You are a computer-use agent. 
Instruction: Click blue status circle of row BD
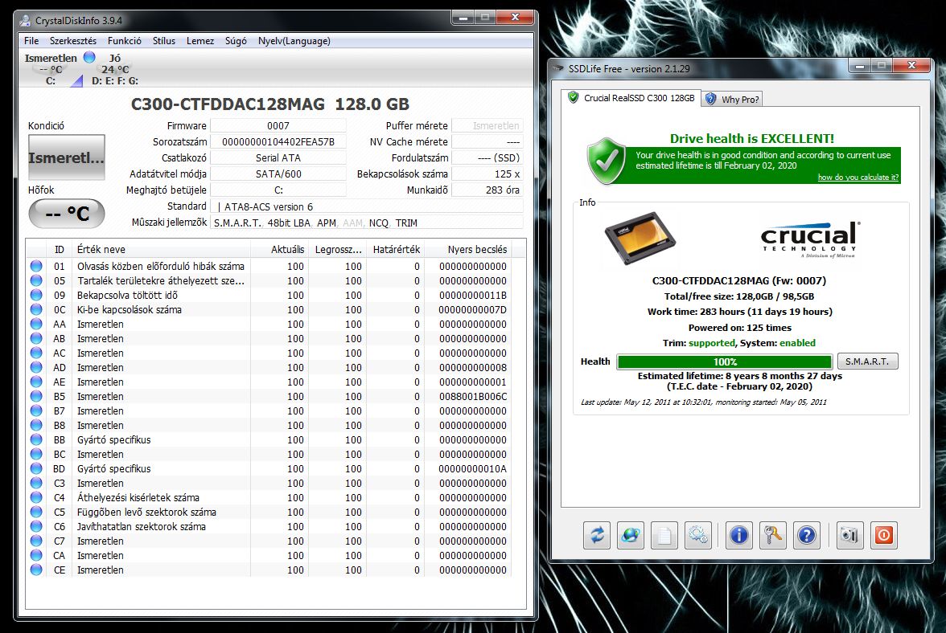(x=36, y=468)
